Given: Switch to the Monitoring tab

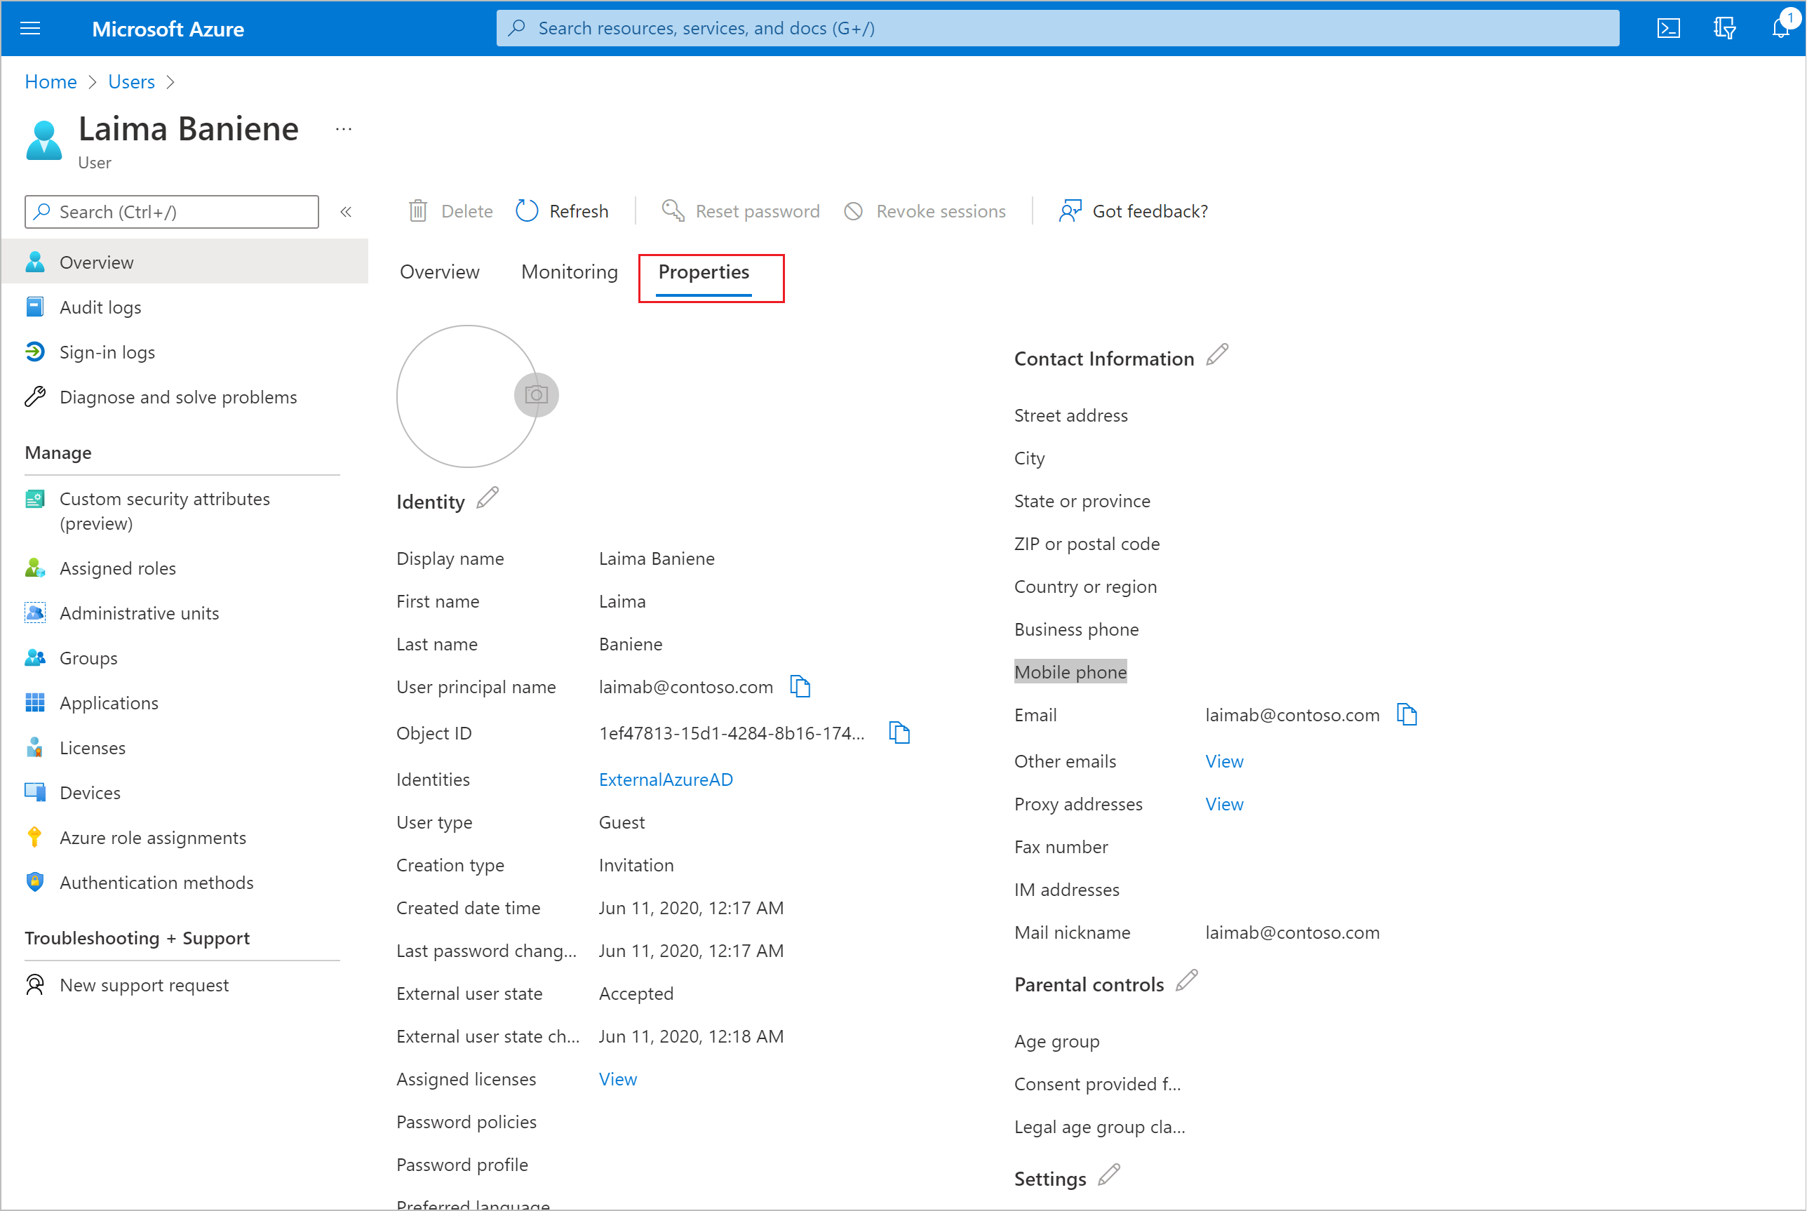Looking at the screenshot, I should tap(570, 270).
